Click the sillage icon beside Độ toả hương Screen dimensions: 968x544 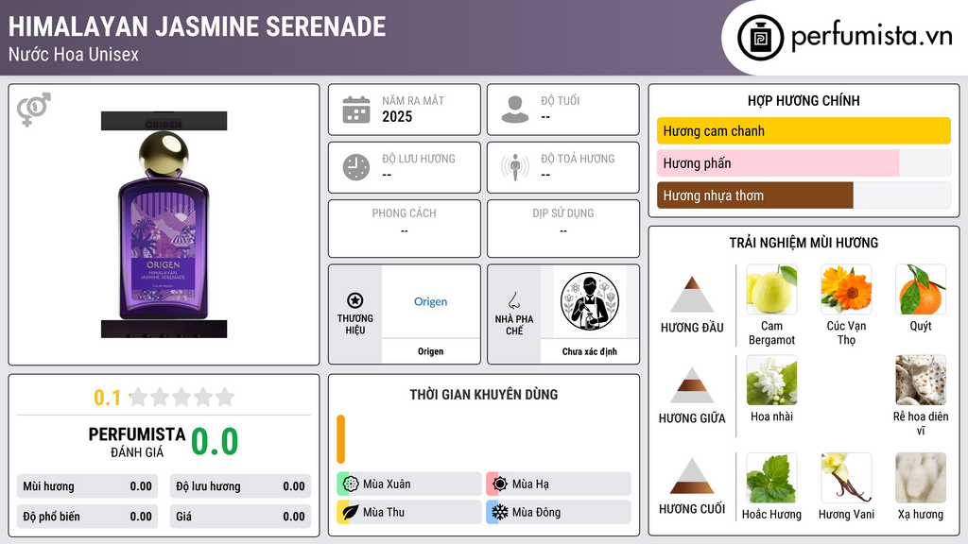pyautogui.click(x=515, y=167)
